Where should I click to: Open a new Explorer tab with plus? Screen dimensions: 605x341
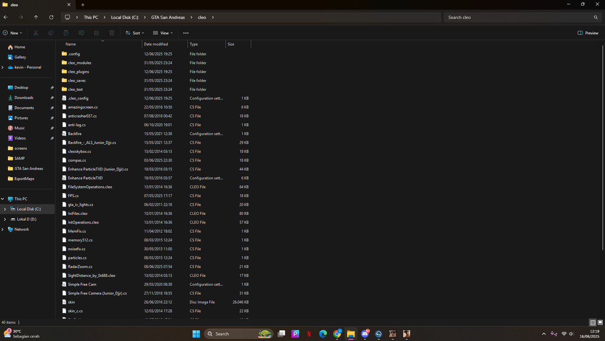coord(83,5)
